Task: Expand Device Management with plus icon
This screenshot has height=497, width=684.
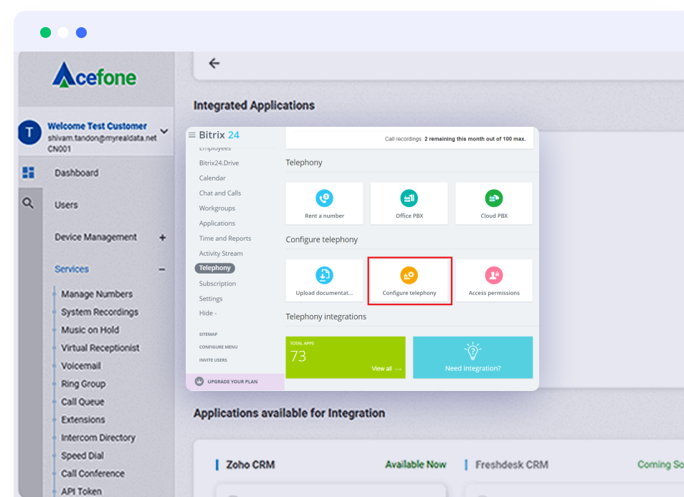Action: (x=162, y=237)
